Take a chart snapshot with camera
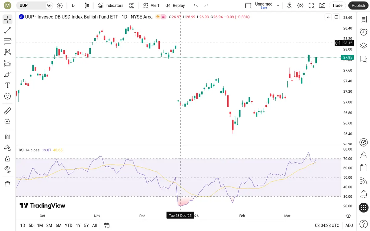The width and height of the screenshot is (370, 231). coord(322,6)
